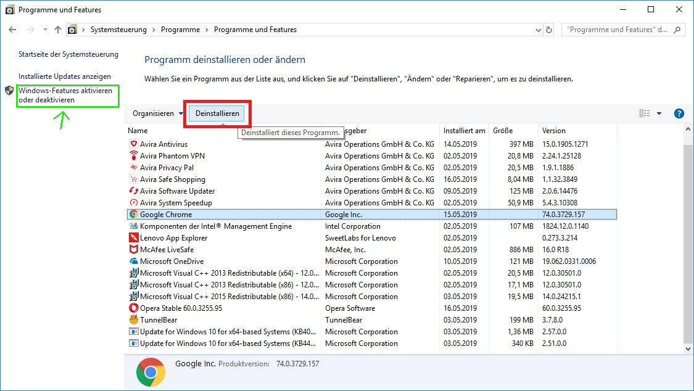Expand the chevron after Programme in breadcrumb

[207, 30]
